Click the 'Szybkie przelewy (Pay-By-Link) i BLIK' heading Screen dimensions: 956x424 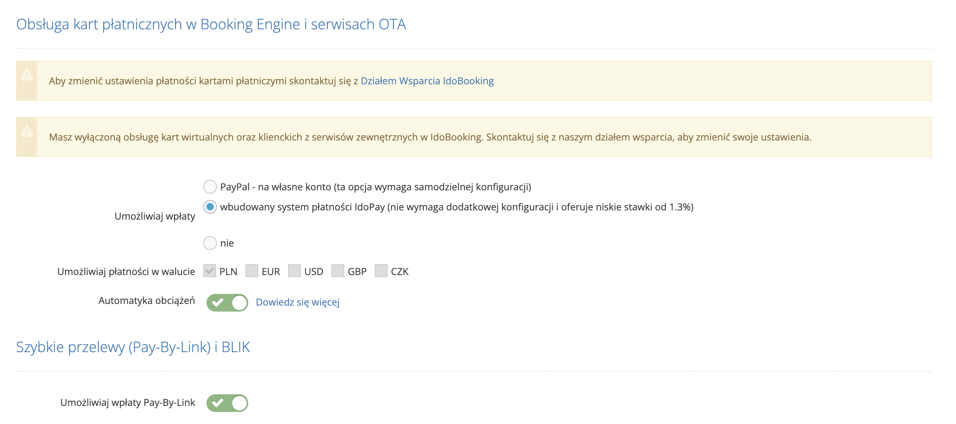tap(133, 347)
